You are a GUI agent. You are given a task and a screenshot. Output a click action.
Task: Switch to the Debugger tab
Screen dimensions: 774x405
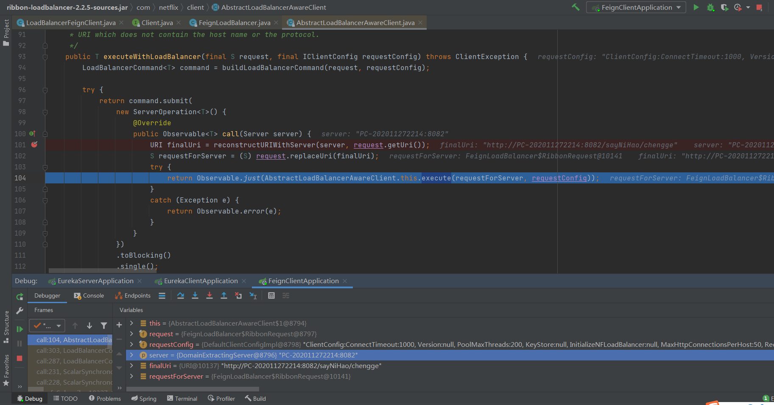pos(47,295)
